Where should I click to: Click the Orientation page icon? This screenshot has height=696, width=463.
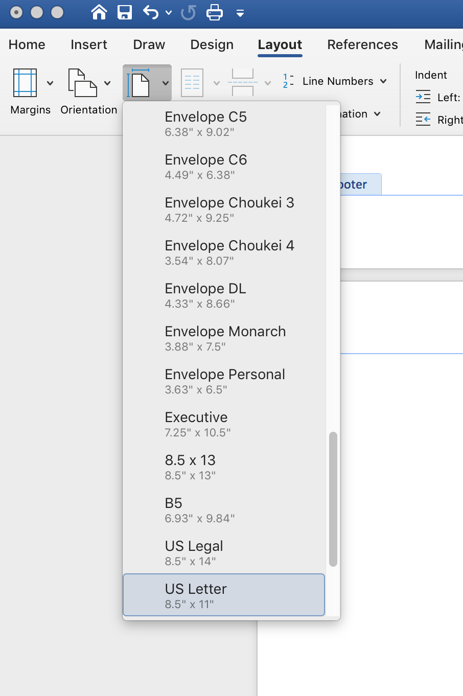point(82,83)
